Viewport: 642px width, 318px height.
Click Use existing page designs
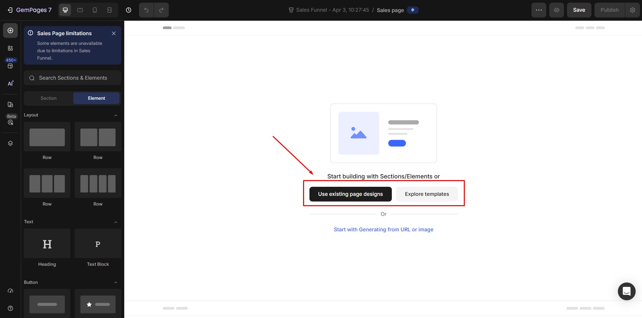click(350, 194)
